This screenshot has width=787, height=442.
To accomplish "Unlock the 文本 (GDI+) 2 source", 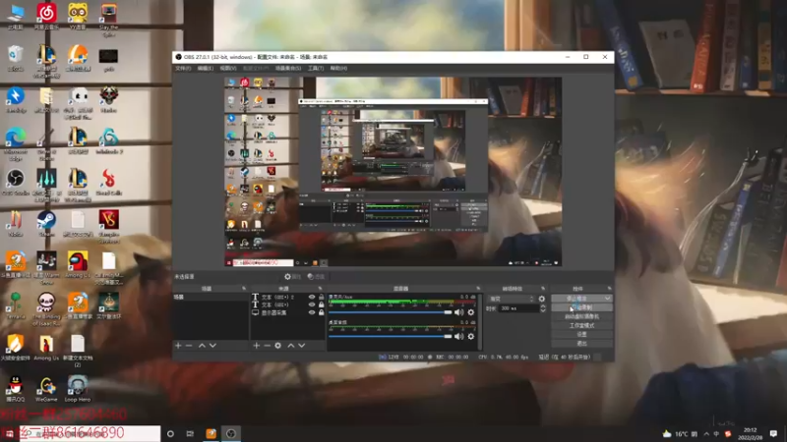I will coord(322,298).
